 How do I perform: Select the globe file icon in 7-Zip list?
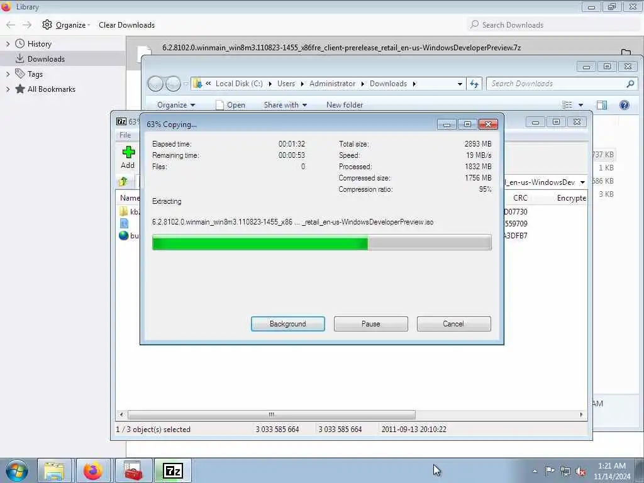pos(124,235)
